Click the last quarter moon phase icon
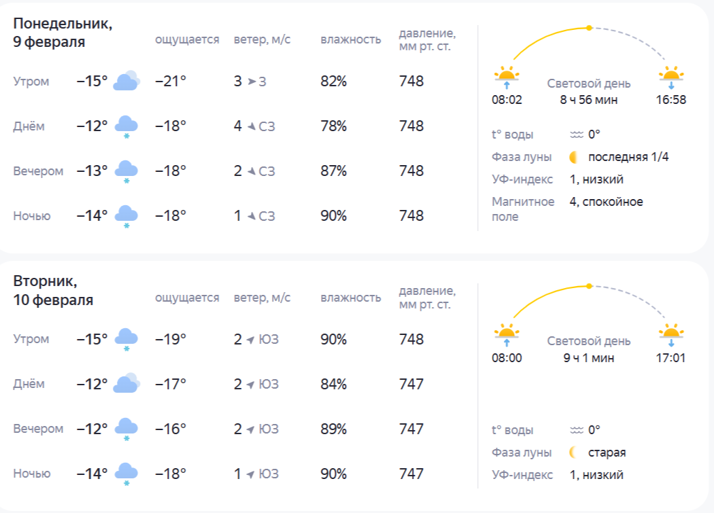 click(x=575, y=158)
